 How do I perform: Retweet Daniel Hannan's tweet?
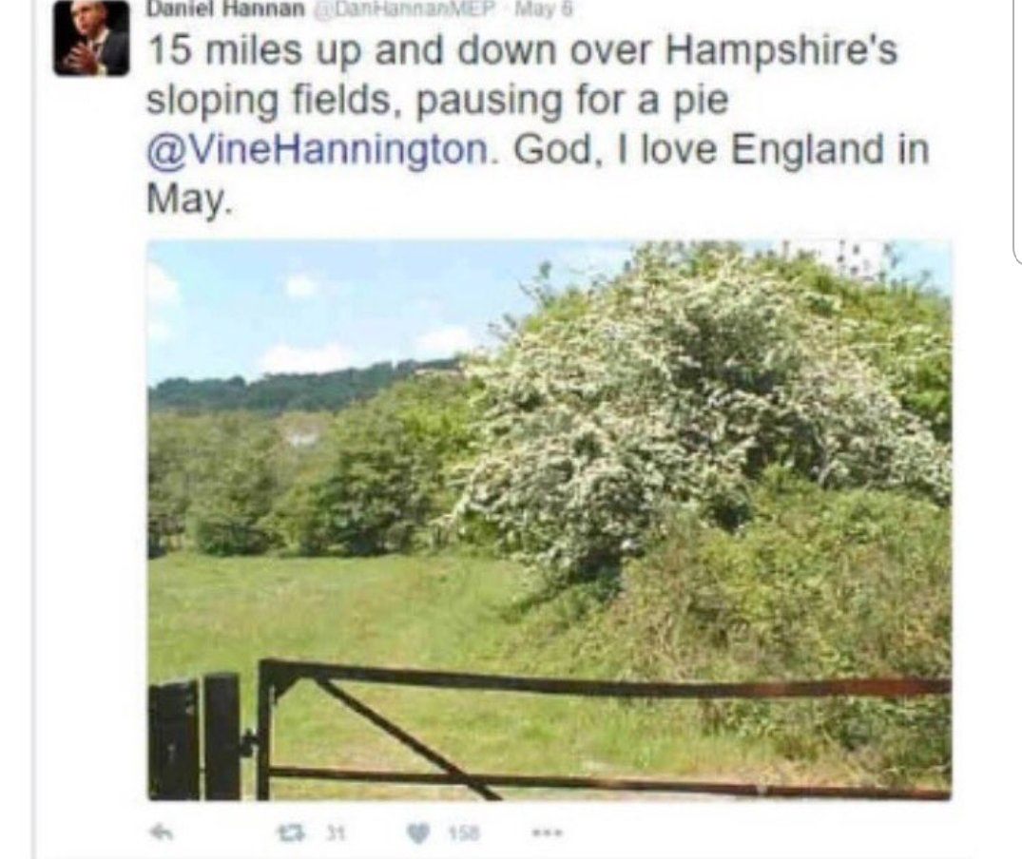coord(282,831)
